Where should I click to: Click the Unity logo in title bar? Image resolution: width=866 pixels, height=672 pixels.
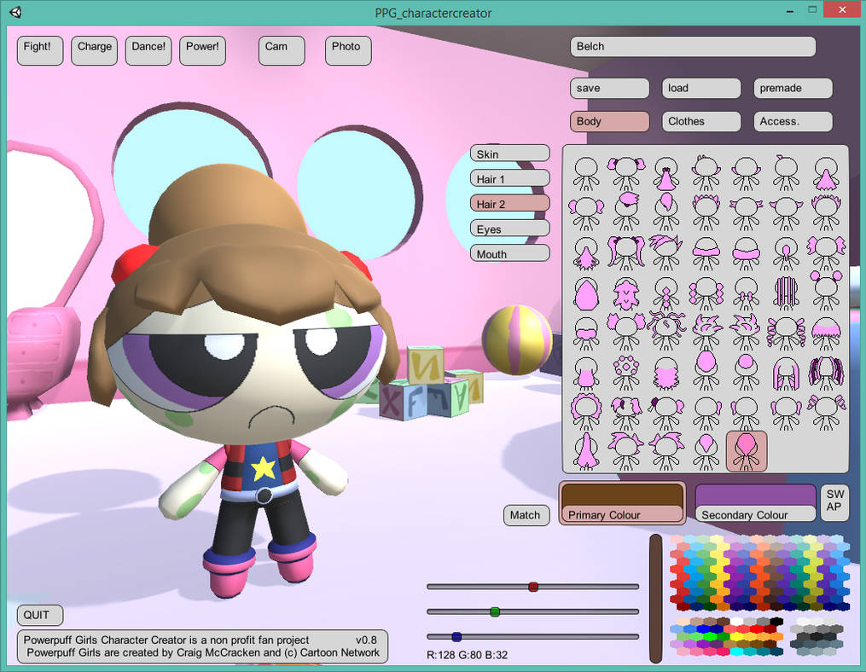coord(16,12)
